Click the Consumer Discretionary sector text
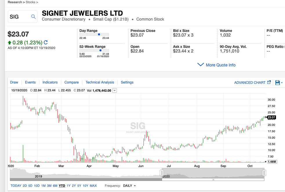Image resolution: width=285 pixels, height=192 pixels. click(63, 19)
